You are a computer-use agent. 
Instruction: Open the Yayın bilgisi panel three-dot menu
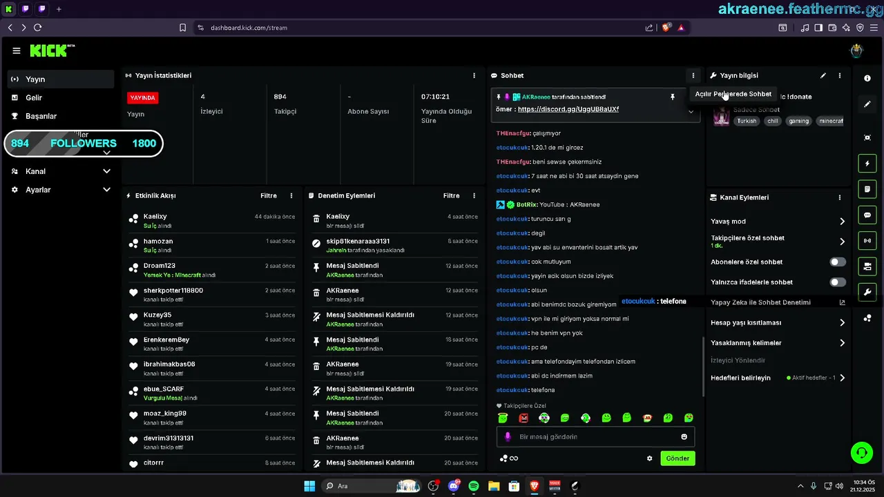point(840,75)
